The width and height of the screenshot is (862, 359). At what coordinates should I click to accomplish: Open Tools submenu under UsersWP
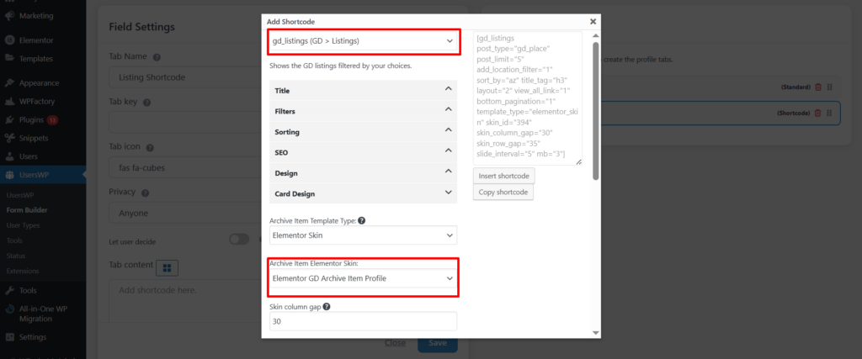tap(14, 240)
